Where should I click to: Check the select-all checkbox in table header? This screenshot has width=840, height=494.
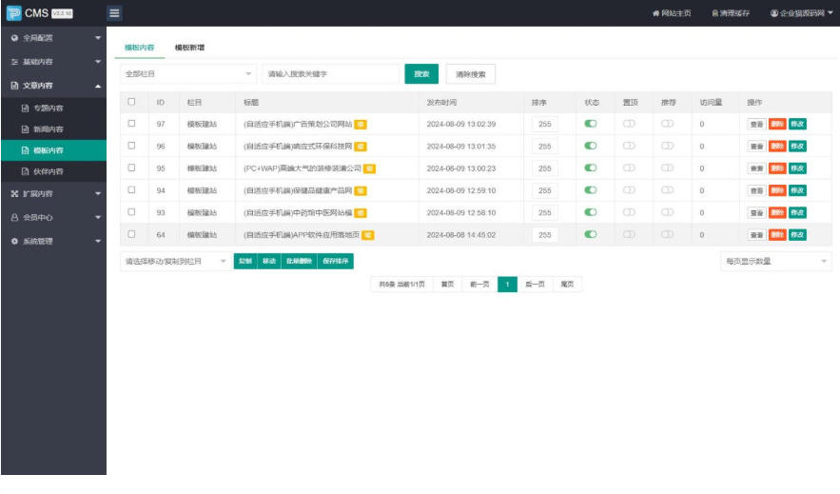131,102
